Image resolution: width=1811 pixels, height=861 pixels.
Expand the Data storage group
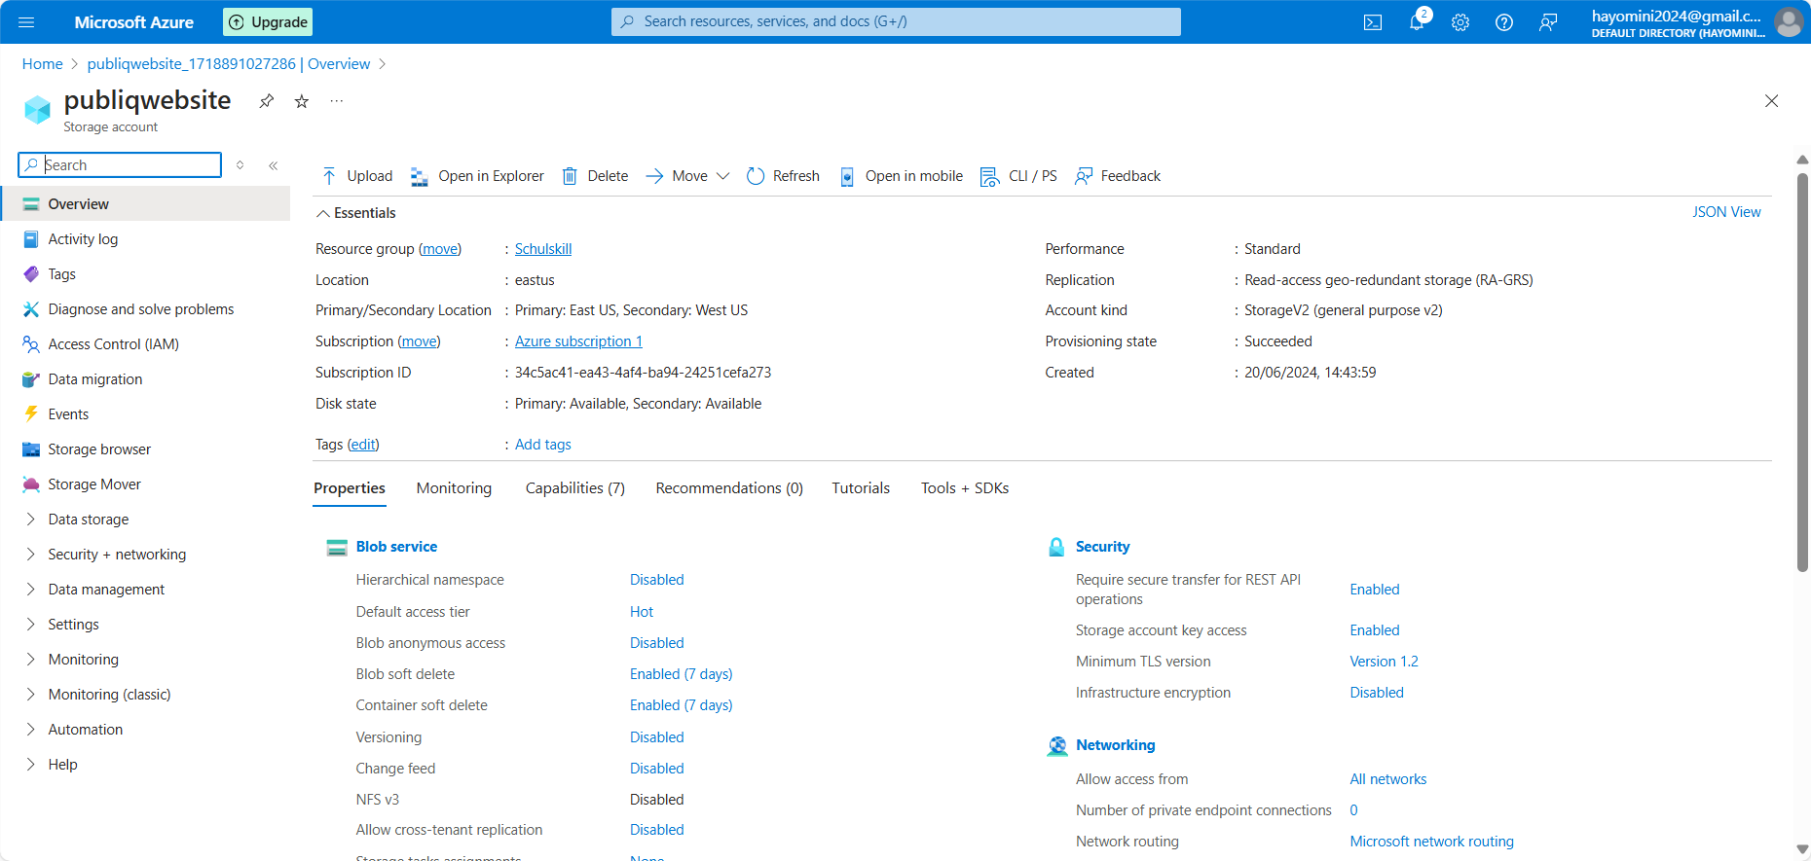[x=146, y=520]
